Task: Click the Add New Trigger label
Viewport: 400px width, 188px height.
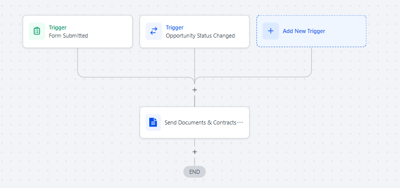Action: tap(304, 31)
